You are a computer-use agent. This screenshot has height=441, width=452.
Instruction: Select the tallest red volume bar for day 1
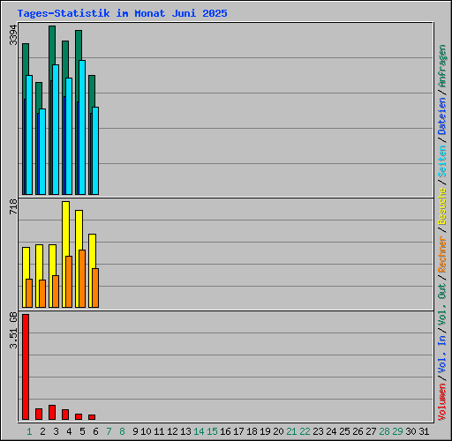click(26, 367)
